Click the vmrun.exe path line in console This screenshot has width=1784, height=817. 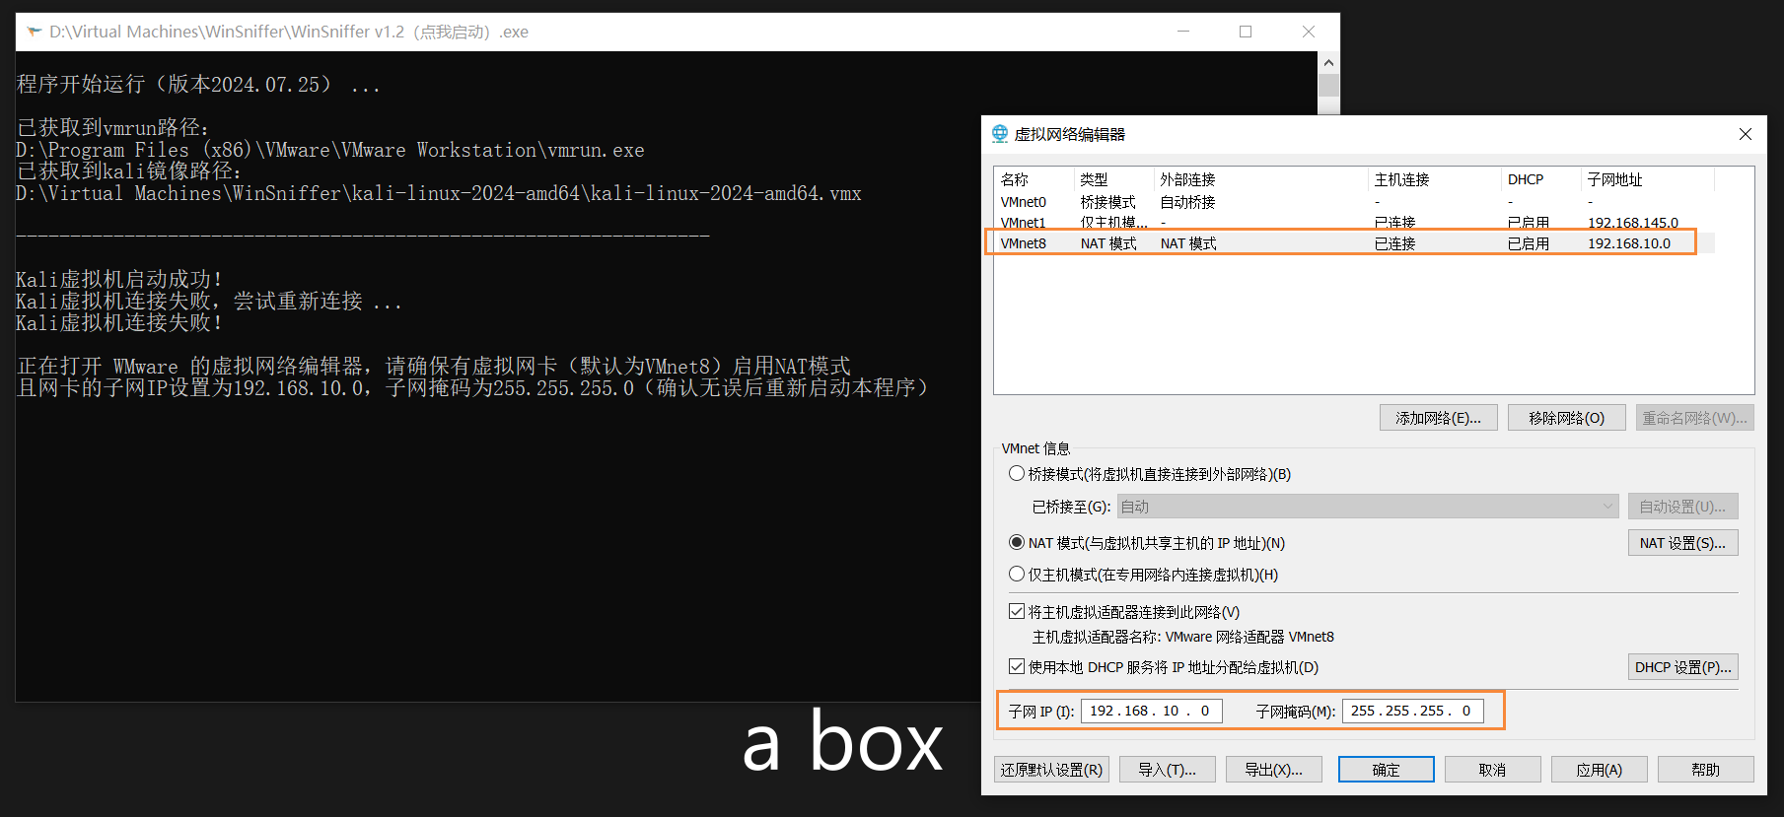[x=330, y=150]
